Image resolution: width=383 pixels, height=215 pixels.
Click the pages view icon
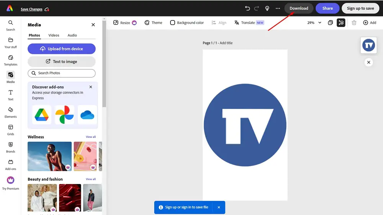tap(330, 23)
